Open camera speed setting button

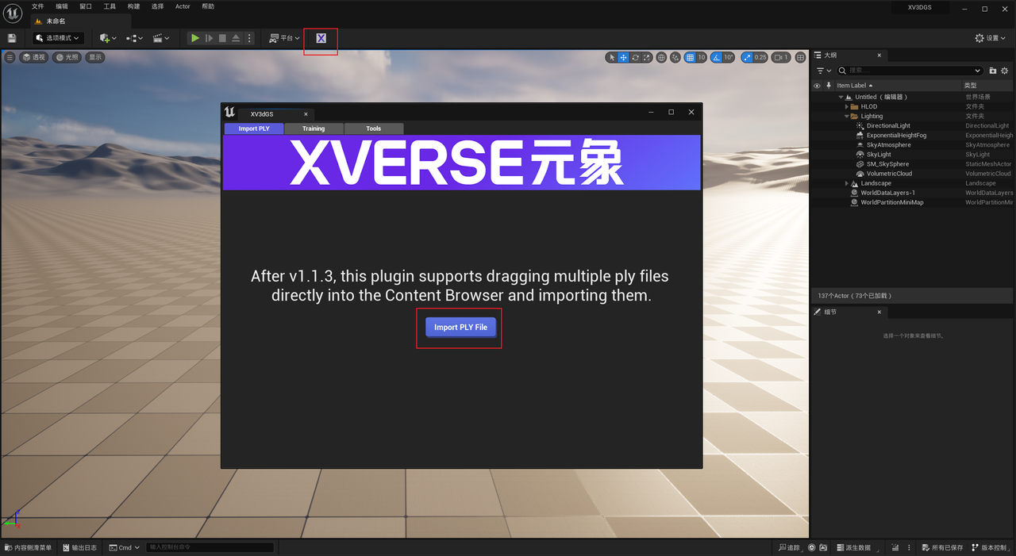(782, 57)
